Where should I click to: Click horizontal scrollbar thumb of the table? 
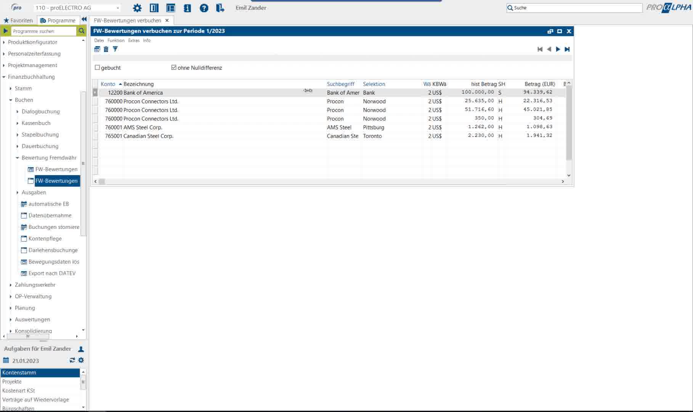[x=102, y=182]
